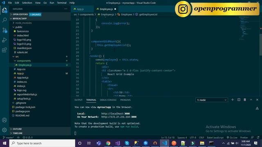
Task: Open Skype from taskbar
Action: pos(127,143)
